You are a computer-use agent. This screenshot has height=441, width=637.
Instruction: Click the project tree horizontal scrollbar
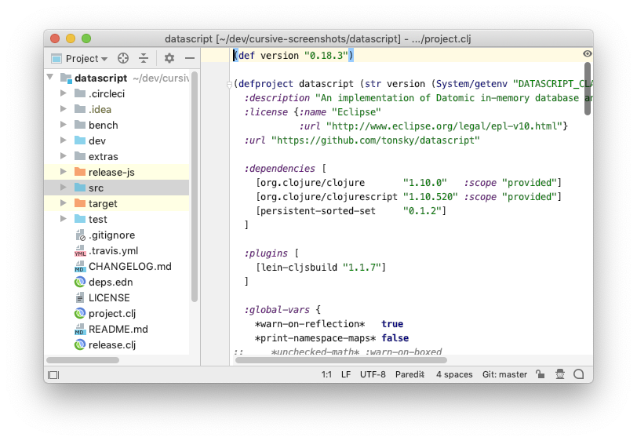point(83,360)
